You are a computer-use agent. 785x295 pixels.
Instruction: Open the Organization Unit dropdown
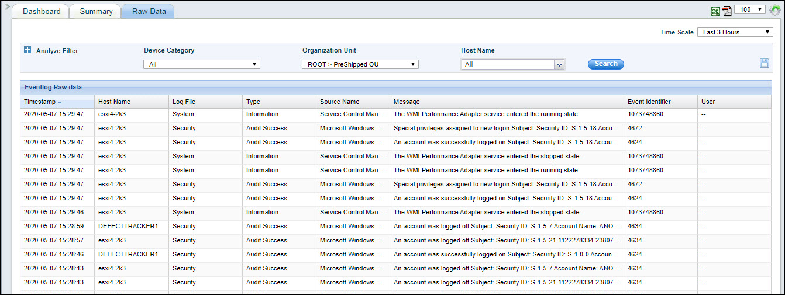click(360, 64)
